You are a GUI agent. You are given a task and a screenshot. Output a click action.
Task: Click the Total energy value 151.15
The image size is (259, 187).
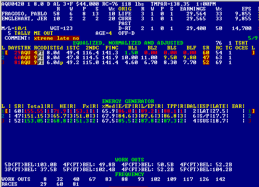(34, 116)
